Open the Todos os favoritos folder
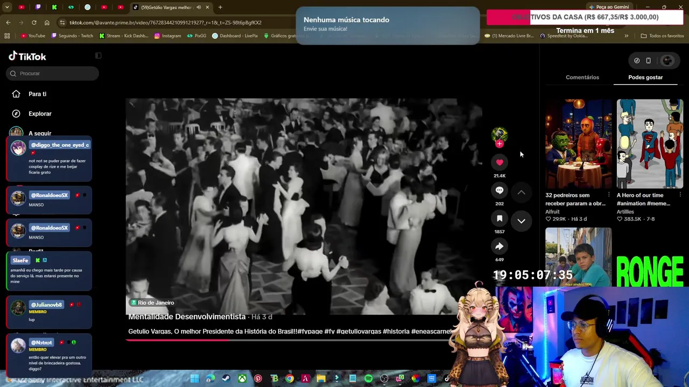The image size is (689, 387). click(x=663, y=36)
